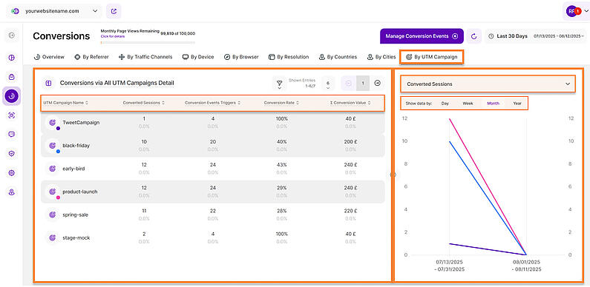Open the active Conversions sidebar icon
The image size is (590, 287).
(12, 96)
